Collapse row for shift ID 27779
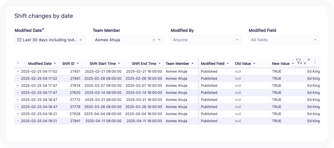334x148 pixels. click(18, 107)
